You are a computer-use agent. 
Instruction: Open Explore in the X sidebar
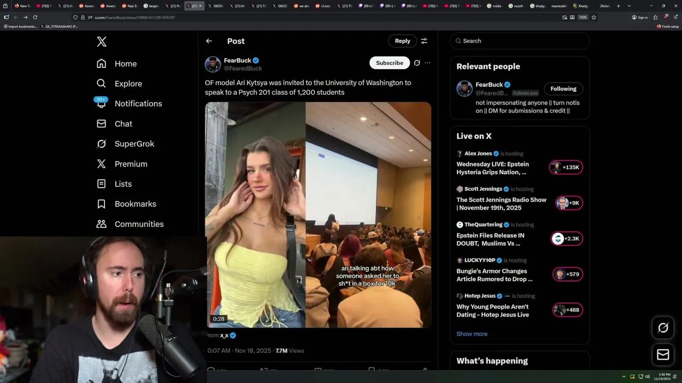click(x=119, y=84)
